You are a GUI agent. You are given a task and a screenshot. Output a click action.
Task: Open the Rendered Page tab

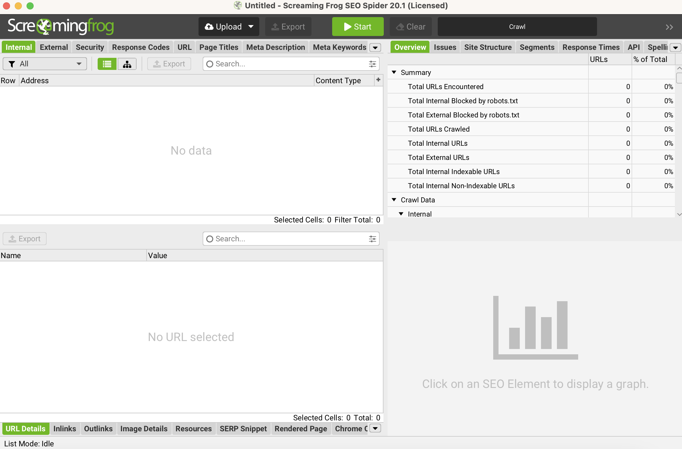(301, 429)
